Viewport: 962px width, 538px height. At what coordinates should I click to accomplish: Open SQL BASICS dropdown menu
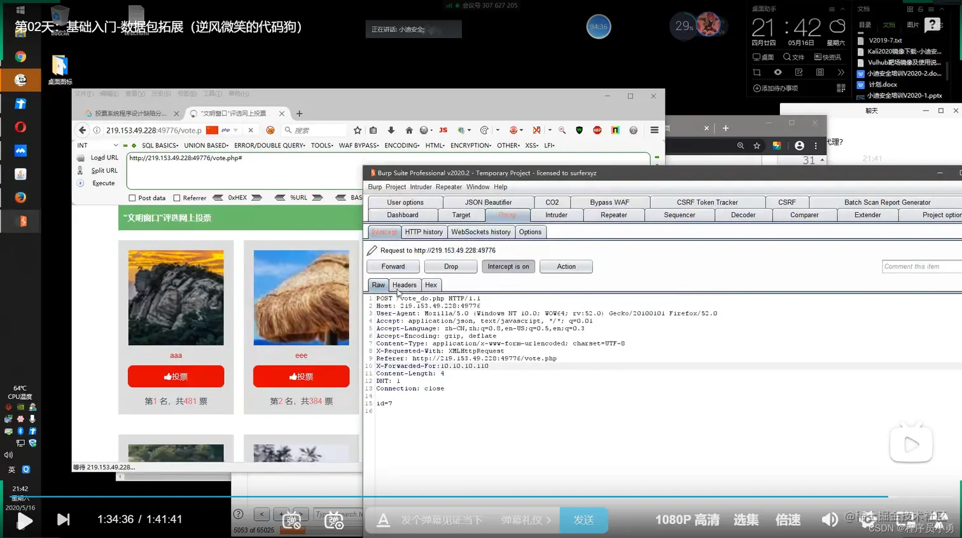pyautogui.click(x=160, y=145)
